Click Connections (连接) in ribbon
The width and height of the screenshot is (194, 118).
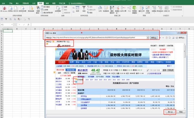(x=64, y=7)
